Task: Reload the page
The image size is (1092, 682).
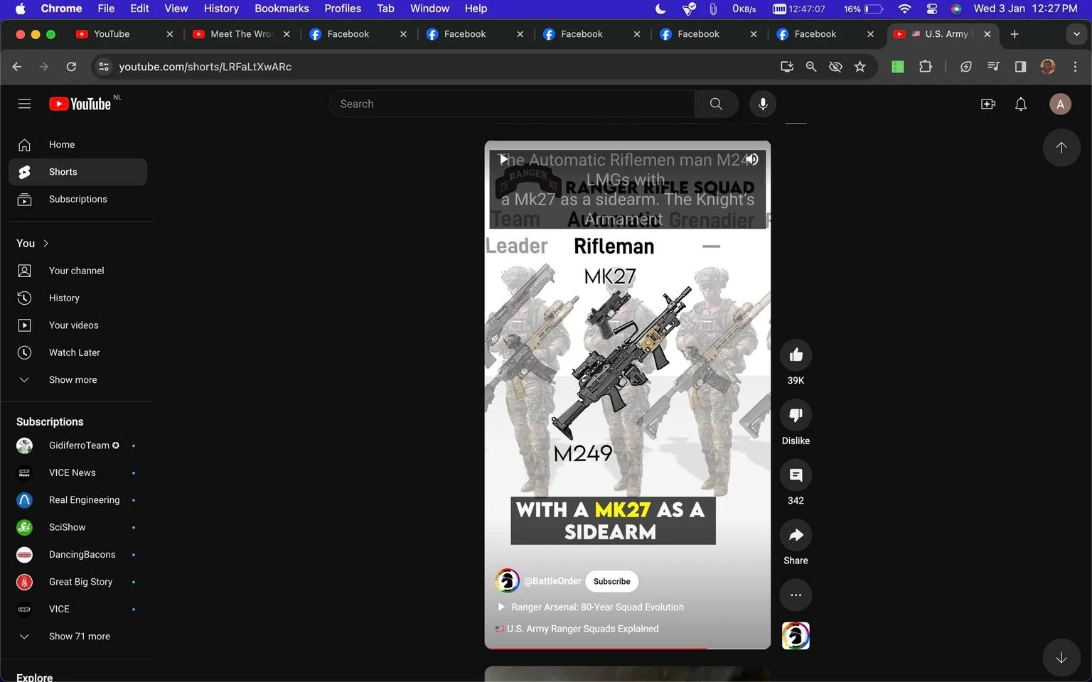Action: pyautogui.click(x=71, y=67)
